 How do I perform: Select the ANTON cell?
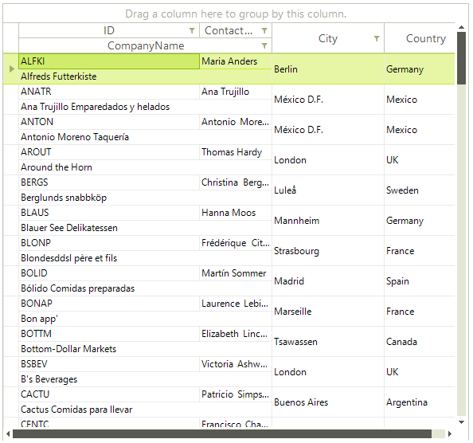[109, 122]
